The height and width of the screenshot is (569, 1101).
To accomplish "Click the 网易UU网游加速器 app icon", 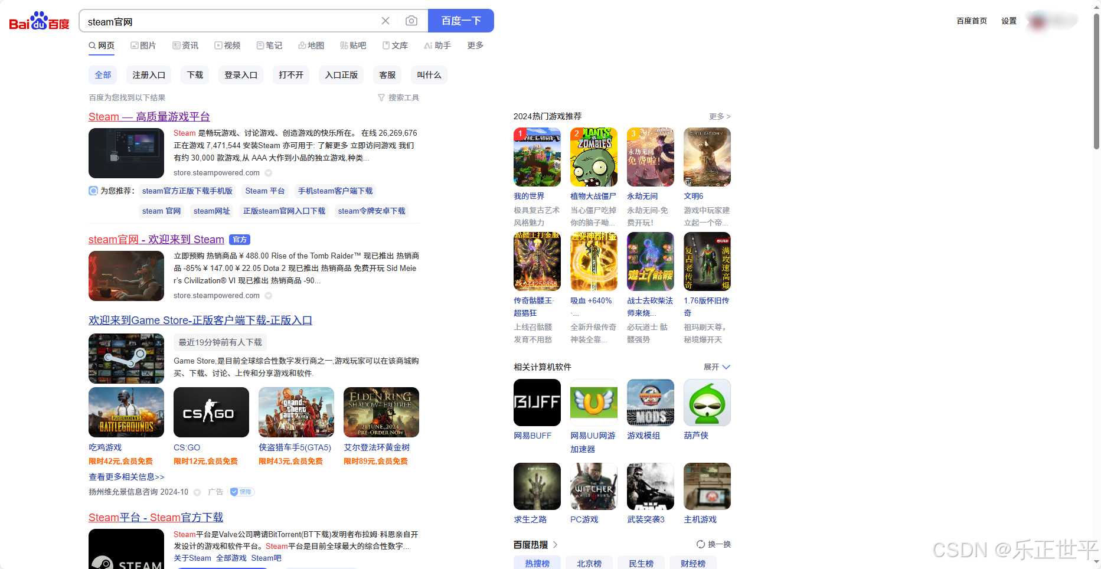I will [594, 403].
